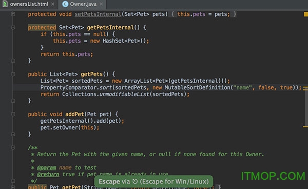Switch to the Owner.java tab
Viewport: 308px width, 189px height.
coord(83,4)
